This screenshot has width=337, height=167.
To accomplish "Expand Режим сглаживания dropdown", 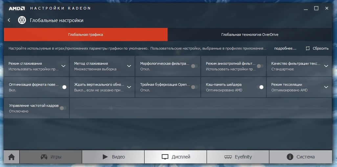I will (63, 66).
